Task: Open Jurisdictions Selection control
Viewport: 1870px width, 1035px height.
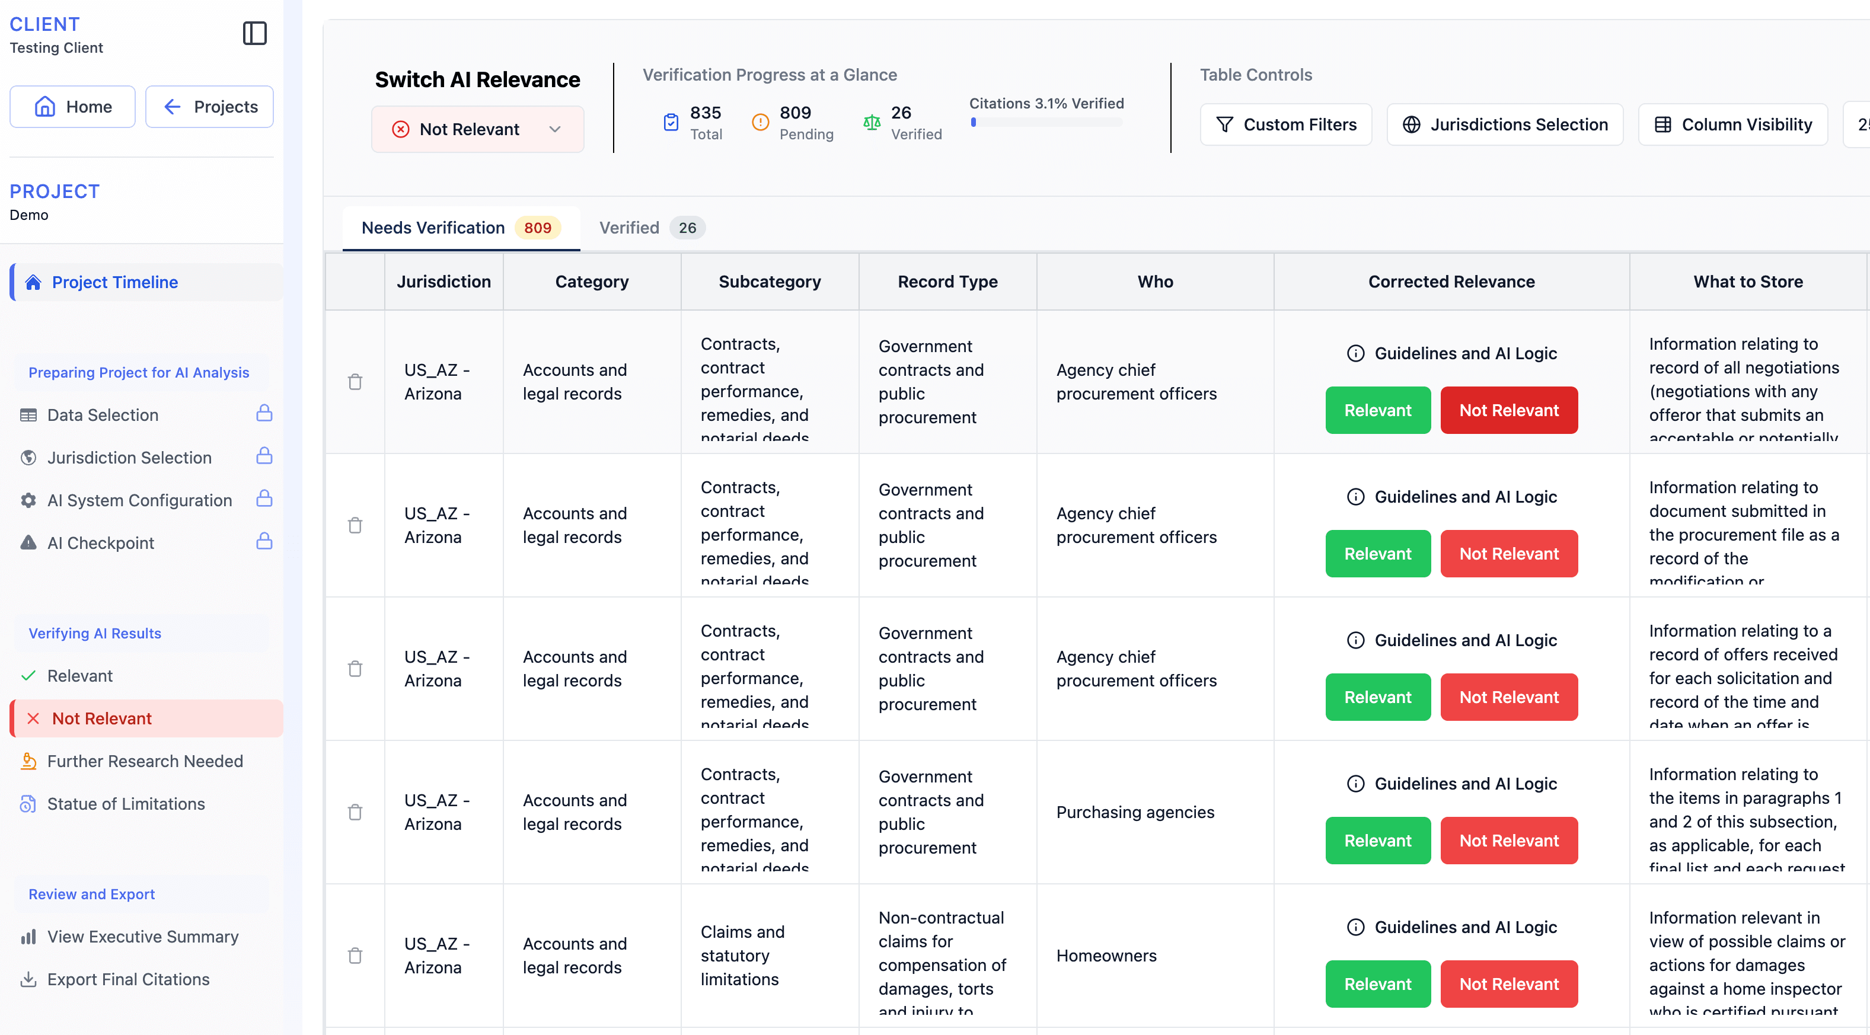Action: 1504,125
